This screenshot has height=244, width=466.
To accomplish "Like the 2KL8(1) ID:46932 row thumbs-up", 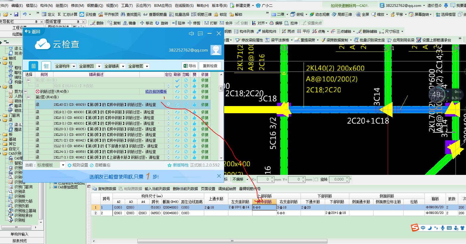I will tap(194, 118).
